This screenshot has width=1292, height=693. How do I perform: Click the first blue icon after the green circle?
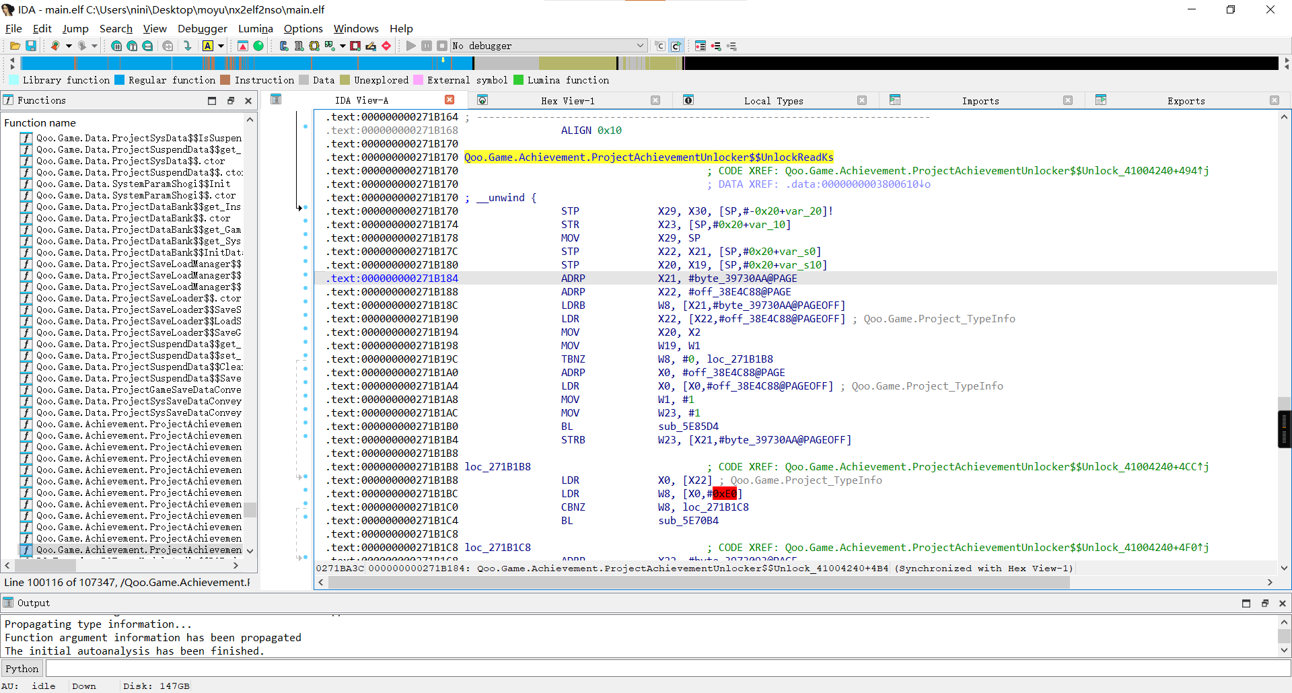click(283, 46)
